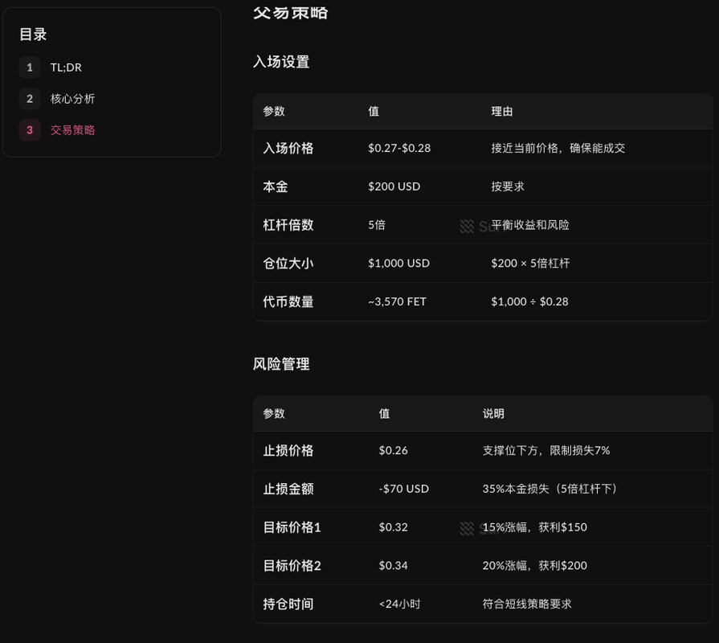Select 交易策略 in the table of contents
Viewport: 719px width, 643px height.
(x=72, y=130)
